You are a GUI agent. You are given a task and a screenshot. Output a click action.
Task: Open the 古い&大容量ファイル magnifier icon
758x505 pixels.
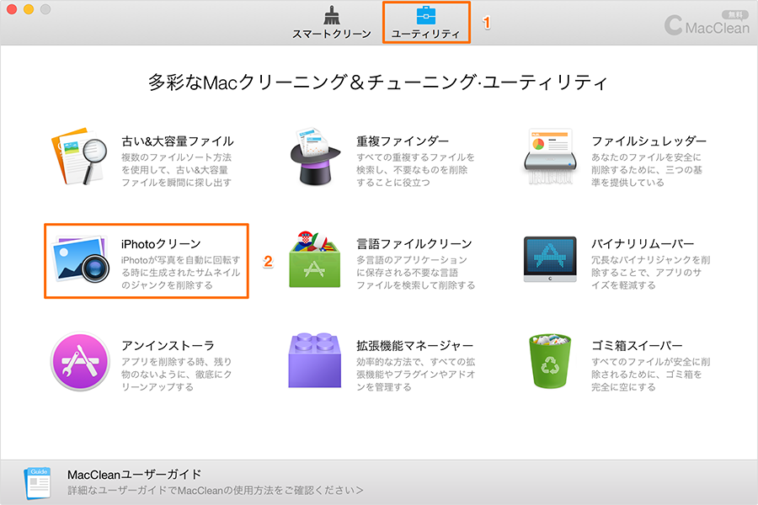[80, 157]
